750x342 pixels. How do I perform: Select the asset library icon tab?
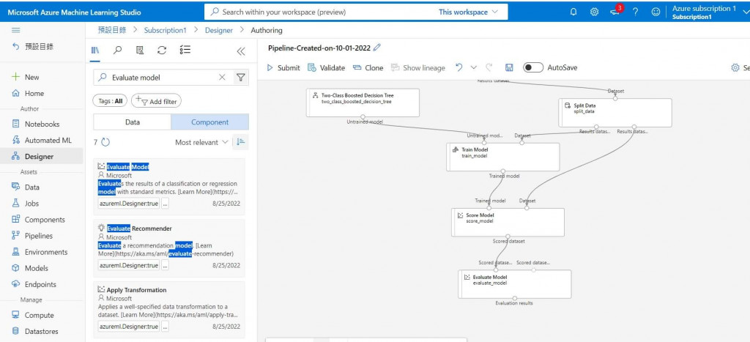pyautogui.click(x=94, y=51)
